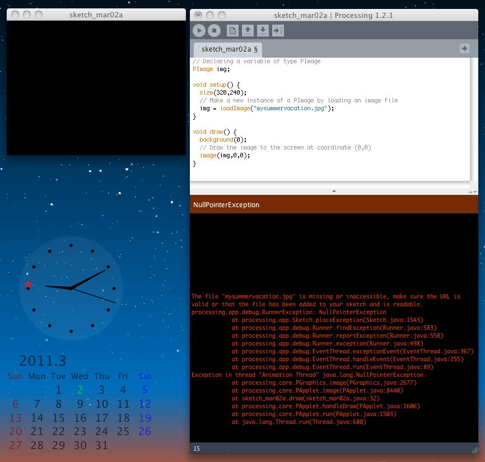Viewport: 485px width, 462px height.
Task: Click the line number 15 in status bar
Action: (197, 449)
